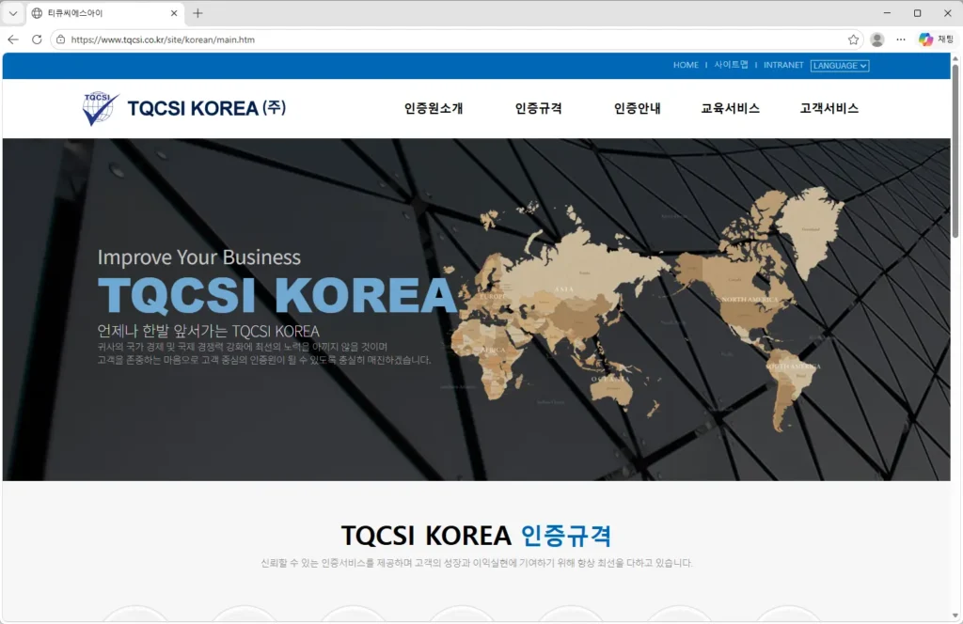Select the 고객서비스 menu item
This screenshot has height=624, width=963.
coord(829,108)
